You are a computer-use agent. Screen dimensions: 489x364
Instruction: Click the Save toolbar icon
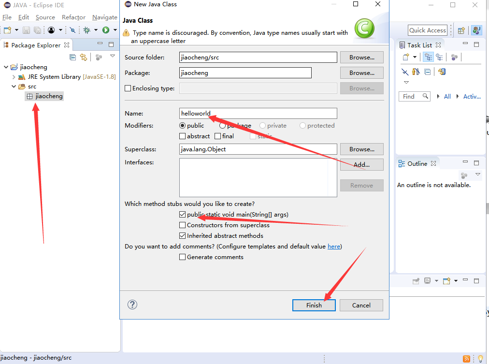point(26,30)
